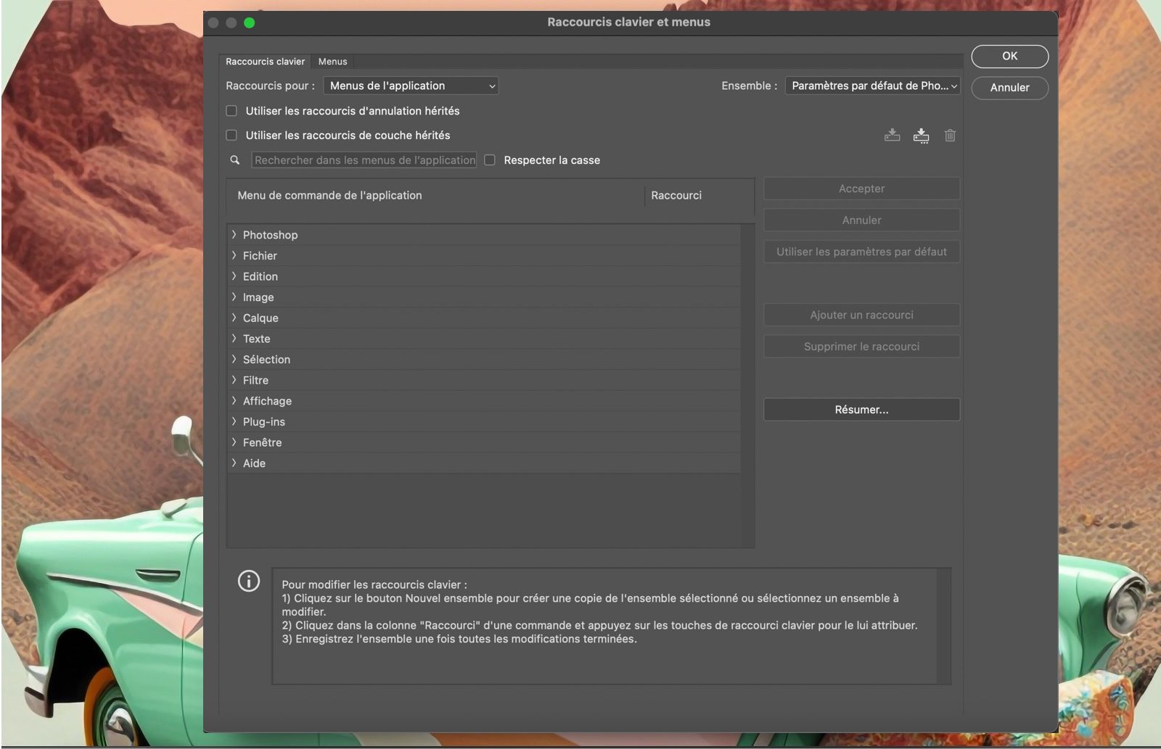This screenshot has height=749, width=1161.
Task: Click inside the menu search field
Action: coord(363,160)
